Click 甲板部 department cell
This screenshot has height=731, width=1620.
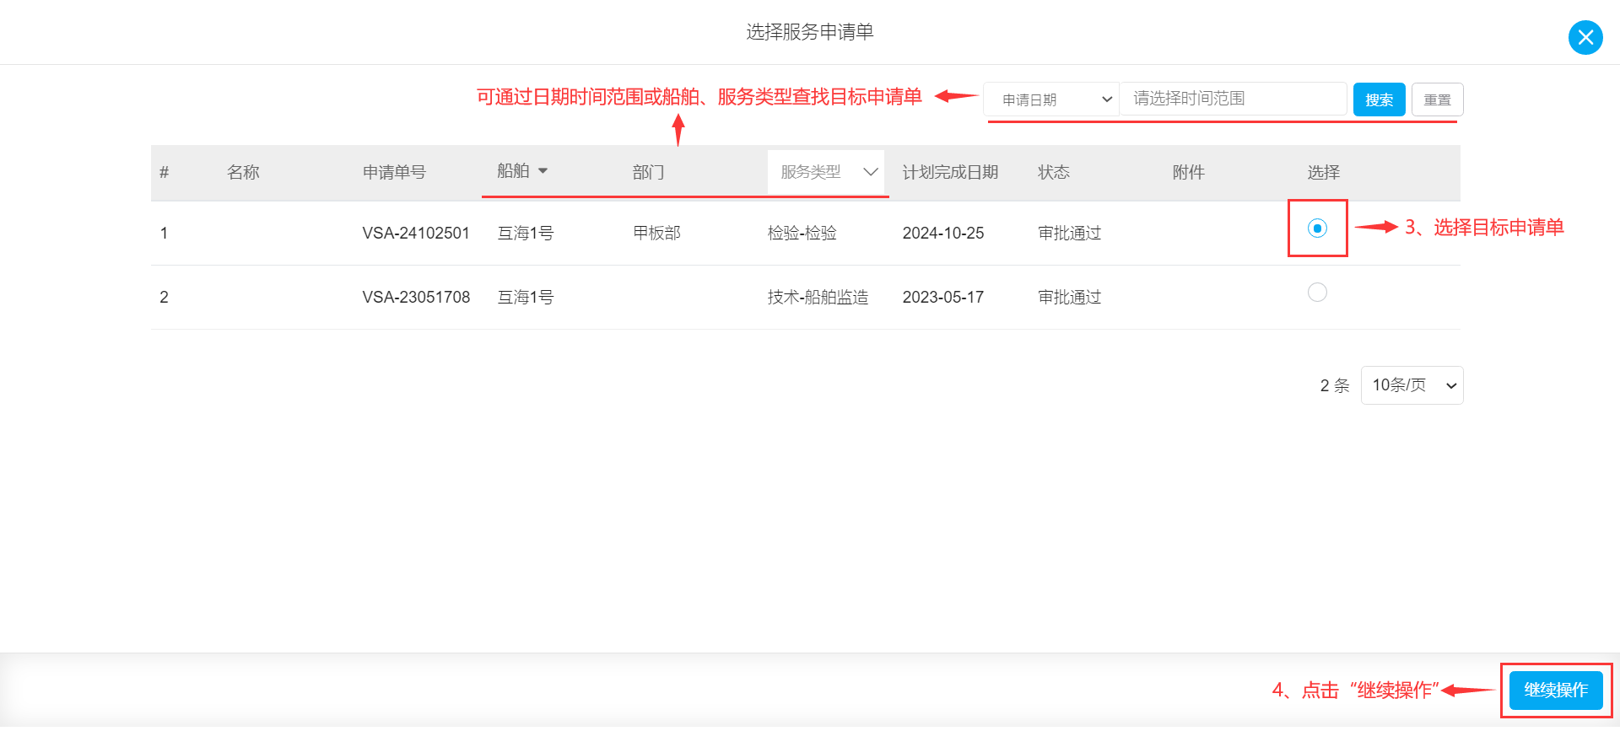coord(656,233)
